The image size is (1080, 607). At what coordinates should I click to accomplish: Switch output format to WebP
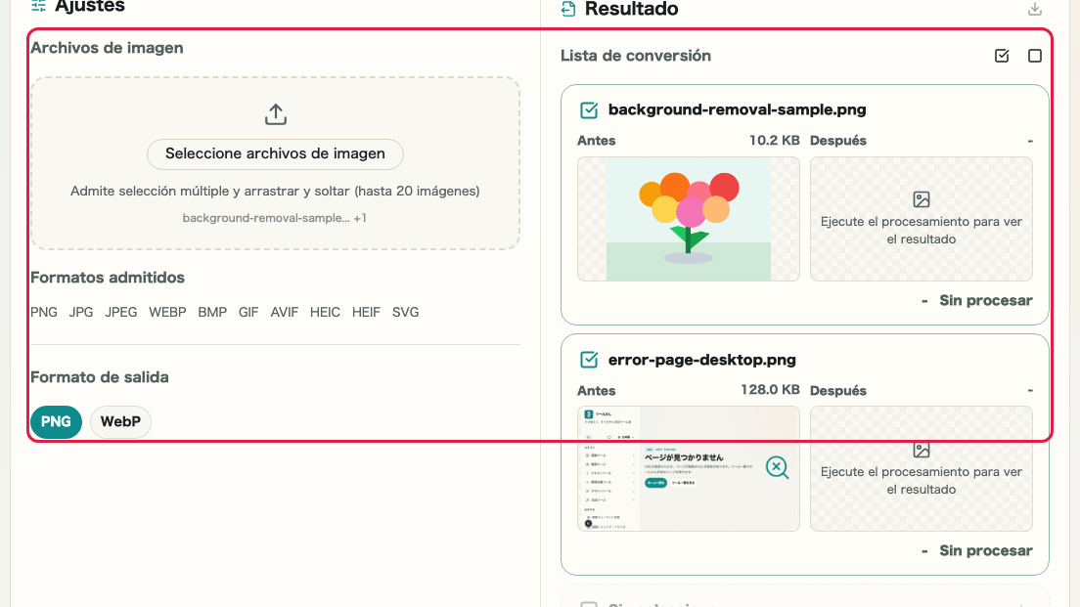point(120,422)
